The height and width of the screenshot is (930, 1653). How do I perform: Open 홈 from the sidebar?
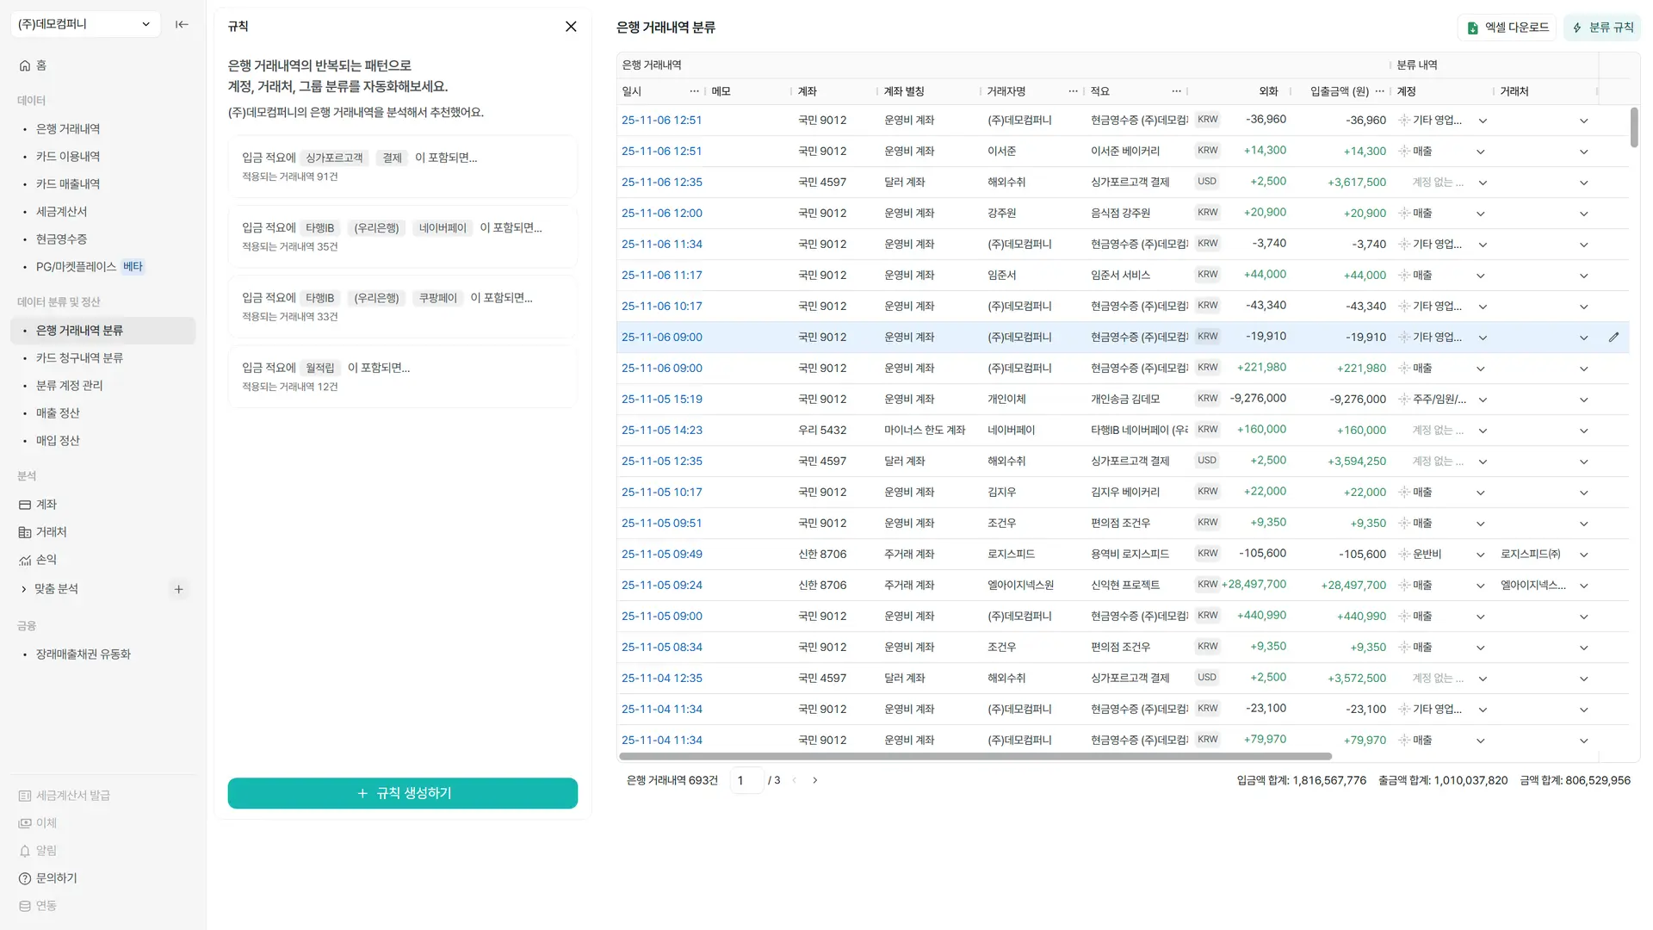[40, 65]
